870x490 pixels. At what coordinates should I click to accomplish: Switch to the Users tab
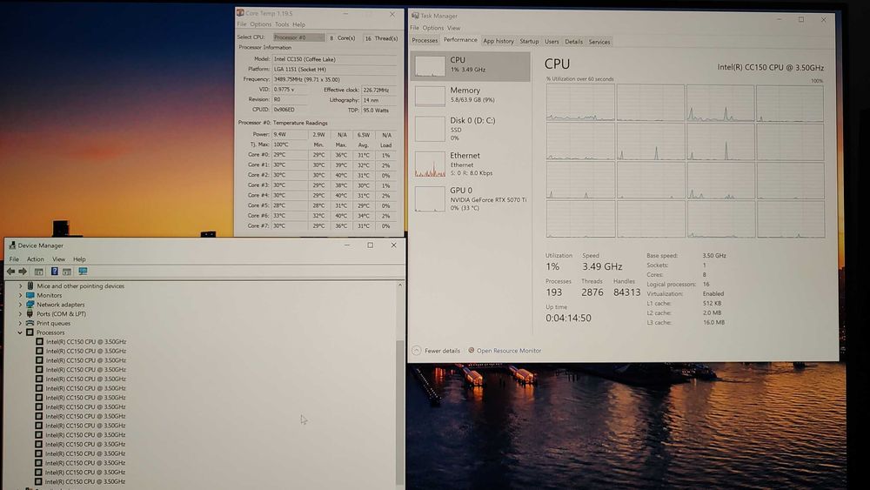(x=552, y=42)
